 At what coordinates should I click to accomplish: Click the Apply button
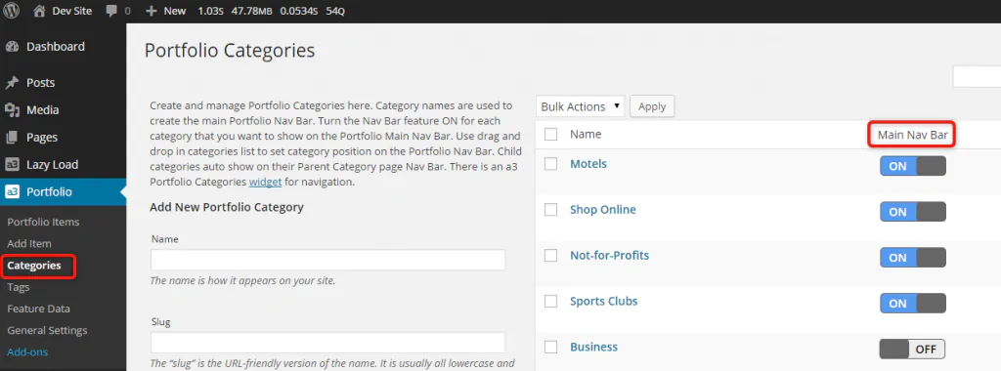652,106
